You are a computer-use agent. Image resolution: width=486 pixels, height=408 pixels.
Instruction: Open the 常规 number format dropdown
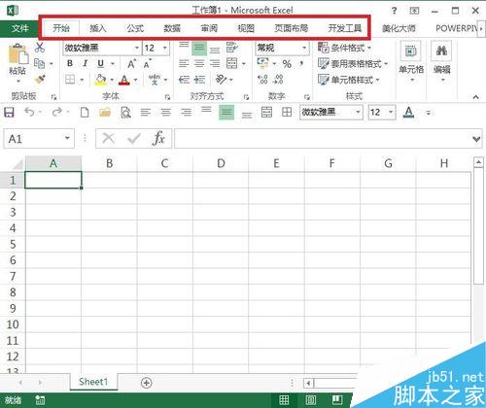[x=304, y=48]
